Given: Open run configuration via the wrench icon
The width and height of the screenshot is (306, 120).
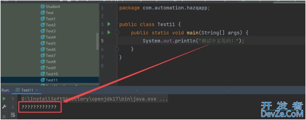Looking at the screenshot, I should click(x=4, y=107).
